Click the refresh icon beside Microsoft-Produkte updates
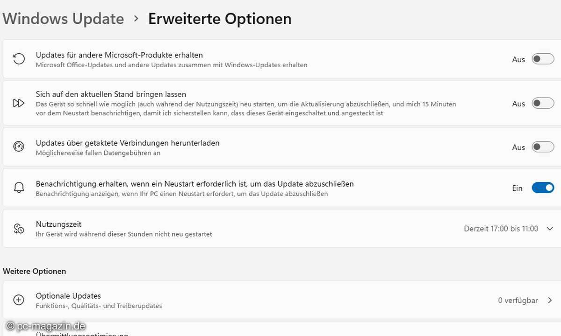This screenshot has height=336, width=561. [x=19, y=59]
